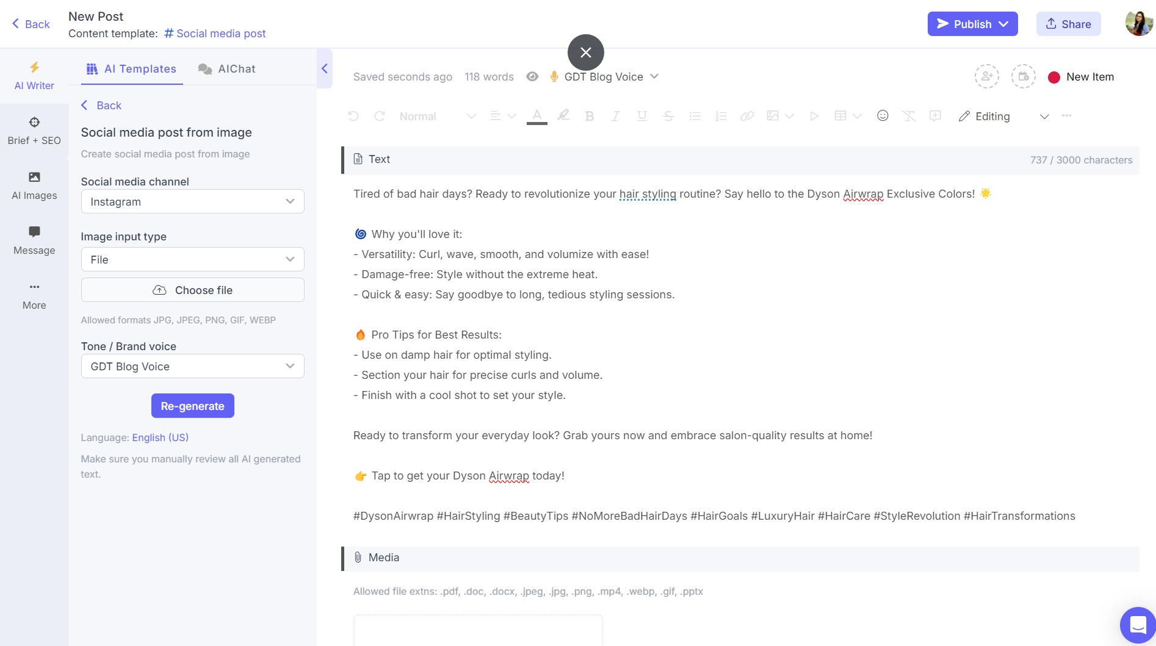Open the Brief + SEO panel
Viewport: 1156px width, 646px height.
(x=34, y=131)
